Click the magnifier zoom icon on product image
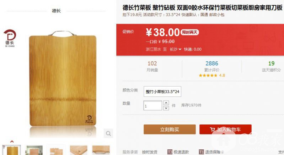This screenshot has height=155, width=284. click(108, 133)
